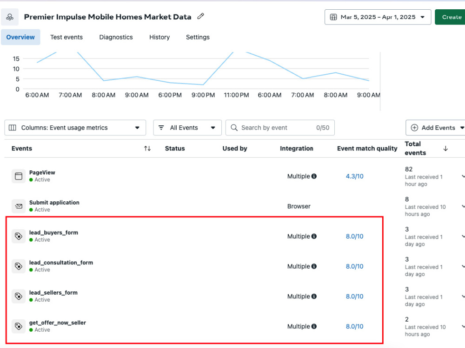465x348 pixels.
Task: Open the History tab
Action: click(x=159, y=37)
